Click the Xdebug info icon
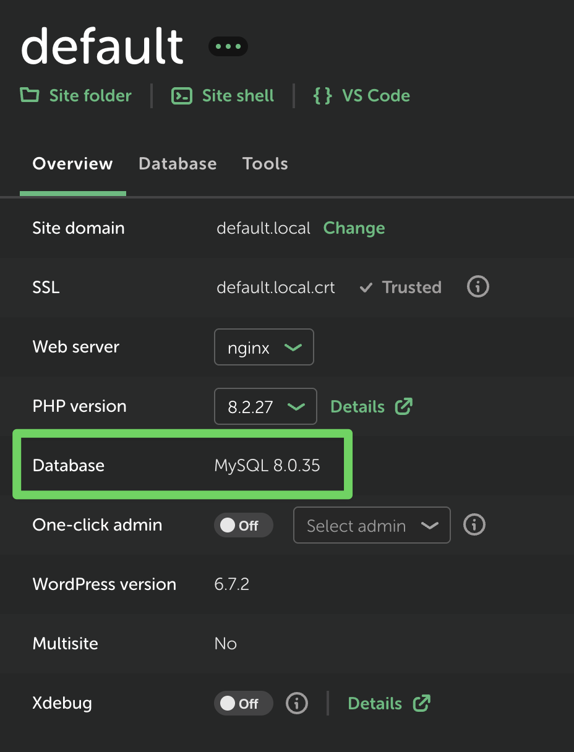The image size is (574, 752). point(297,703)
